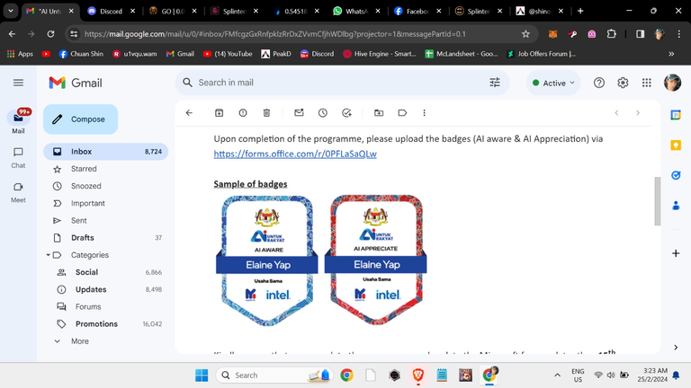Hide side panel chevron

tap(676, 348)
